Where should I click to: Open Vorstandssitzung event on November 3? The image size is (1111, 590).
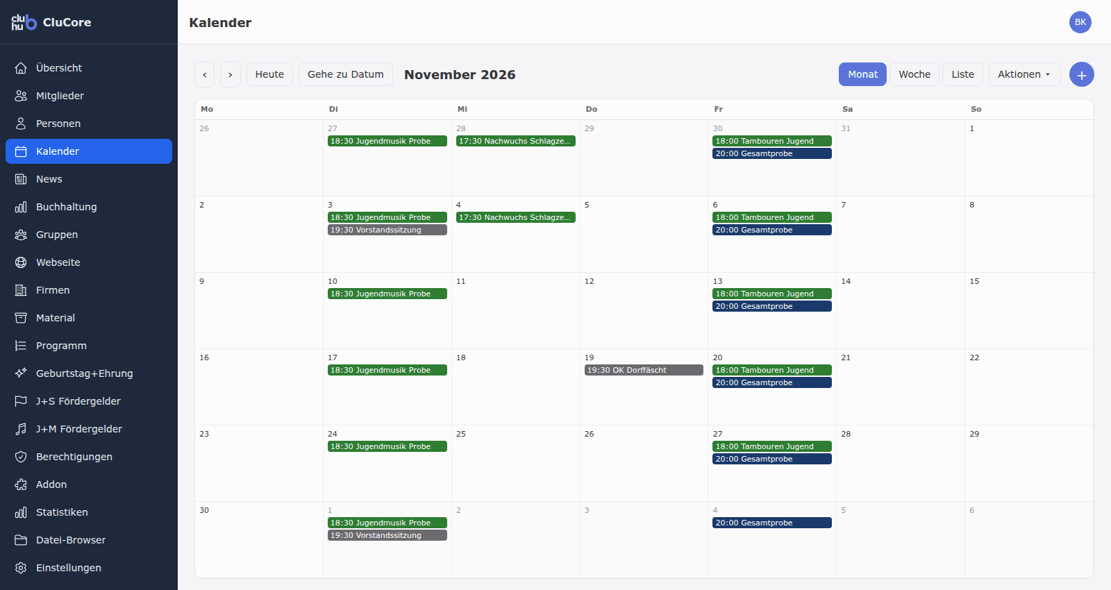[387, 230]
